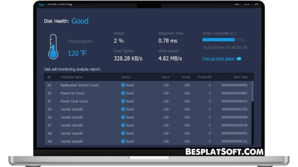
Task: Click the check icon beside Power-On Hours
Action: pyautogui.click(x=123, y=93)
